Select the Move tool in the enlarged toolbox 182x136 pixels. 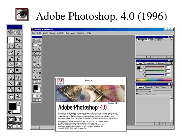click(18, 40)
